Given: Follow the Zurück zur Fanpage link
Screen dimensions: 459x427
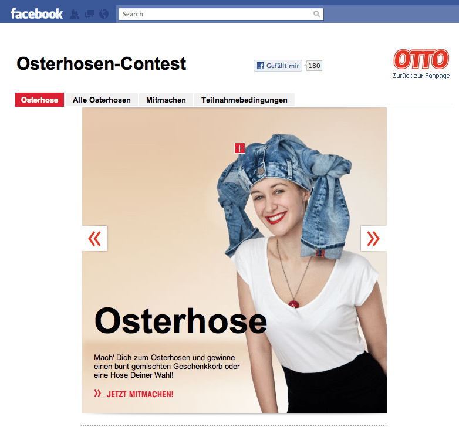Looking at the screenshot, I should pos(421,76).
